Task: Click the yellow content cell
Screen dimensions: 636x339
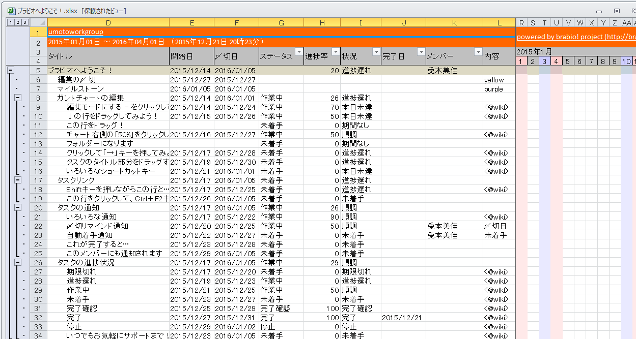Action: pos(500,80)
